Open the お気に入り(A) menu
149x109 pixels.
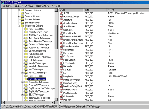(x=42, y=6)
